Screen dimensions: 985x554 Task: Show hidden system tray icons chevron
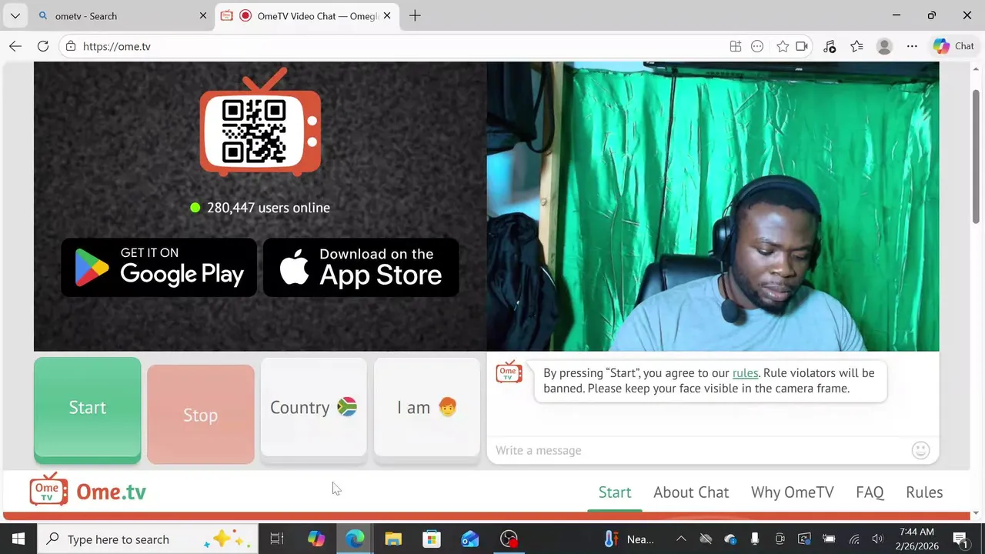pos(681,539)
